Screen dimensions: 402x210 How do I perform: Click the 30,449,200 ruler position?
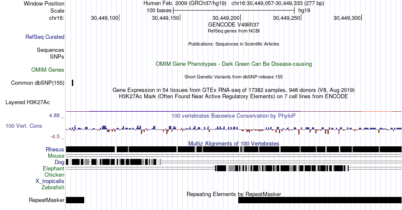click(226, 18)
